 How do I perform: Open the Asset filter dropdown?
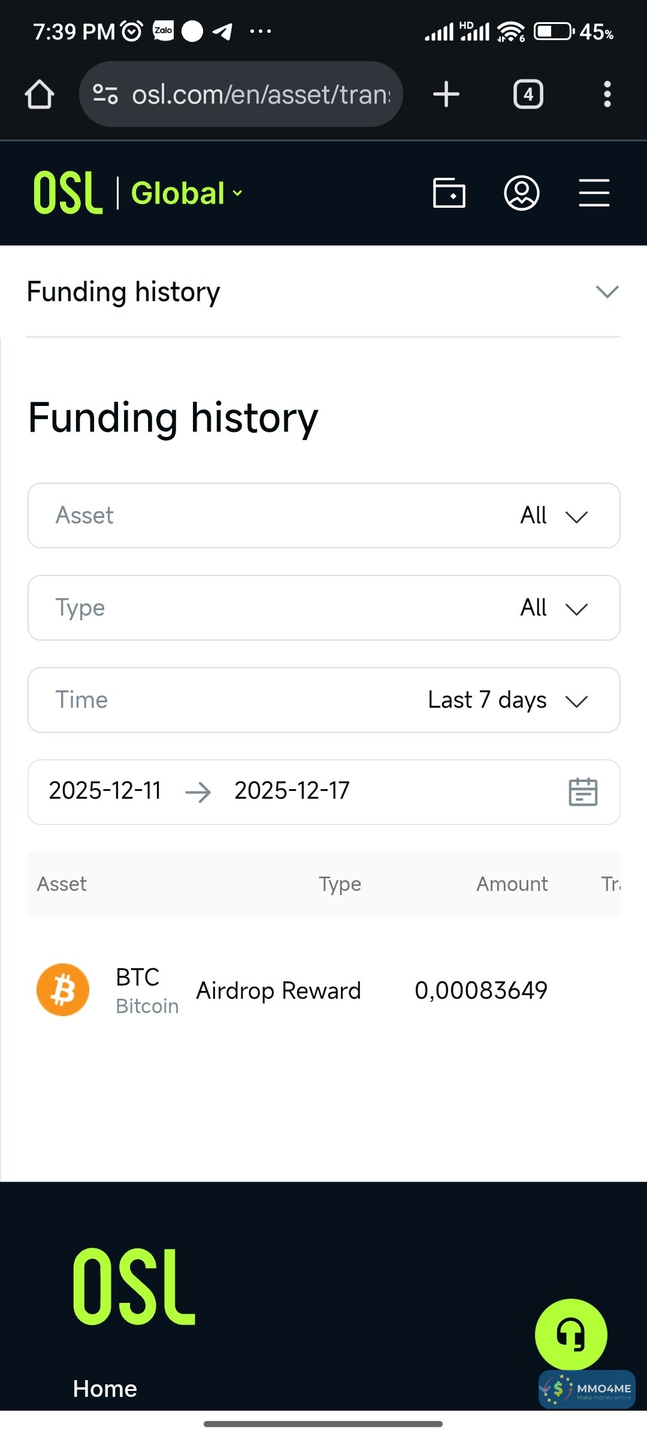(323, 516)
